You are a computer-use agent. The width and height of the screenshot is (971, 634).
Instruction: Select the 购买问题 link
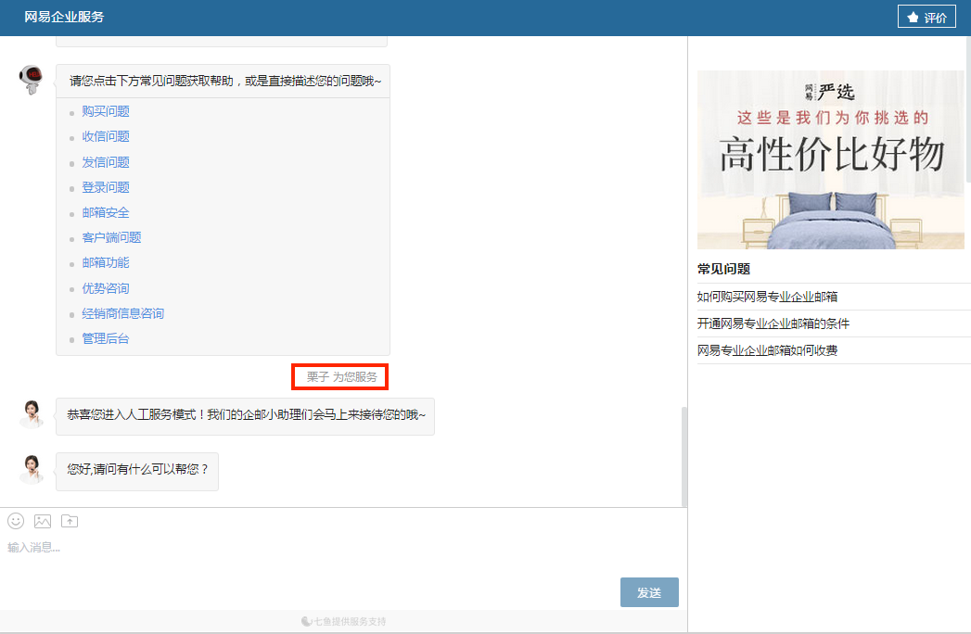(x=106, y=111)
